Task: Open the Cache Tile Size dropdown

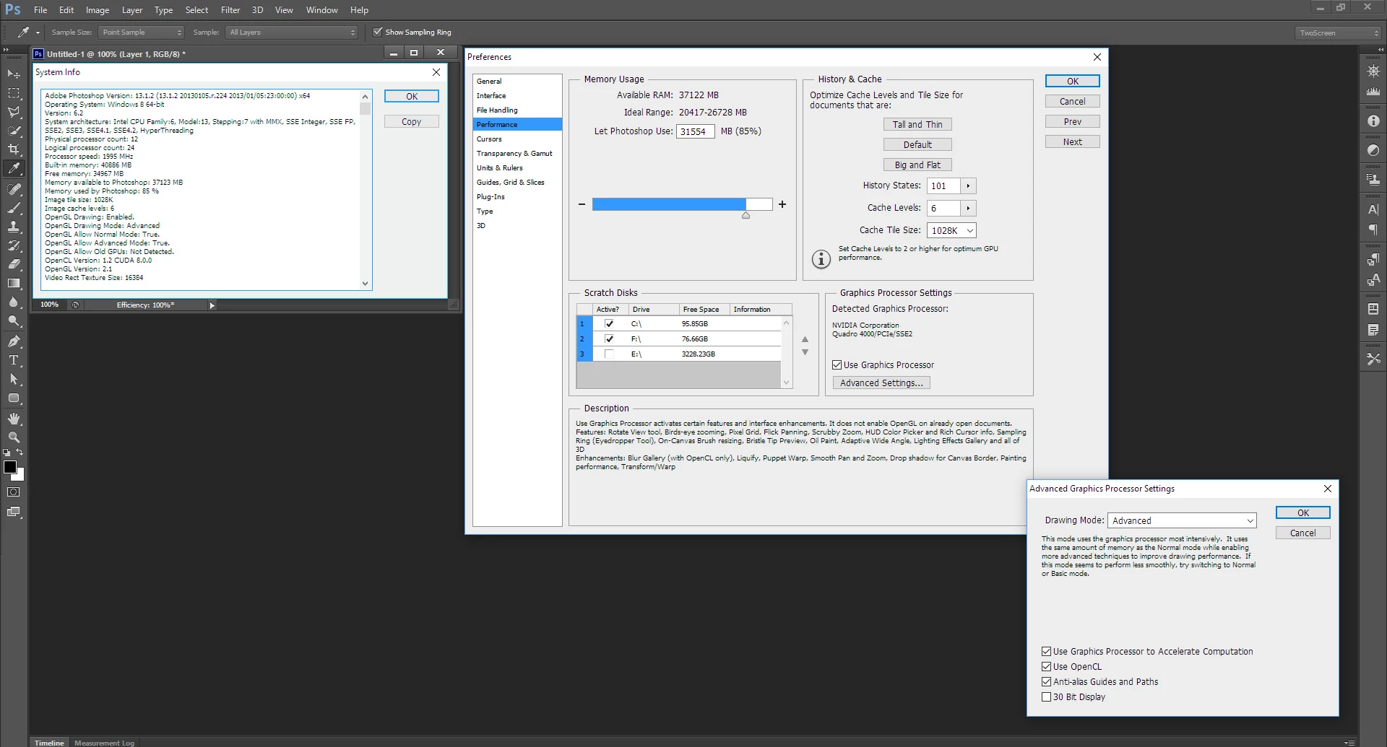Action: [951, 230]
